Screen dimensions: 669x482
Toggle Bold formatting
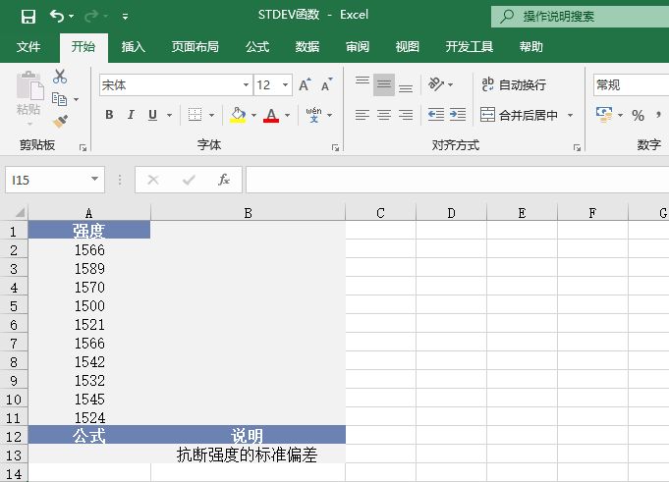[x=109, y=115]
